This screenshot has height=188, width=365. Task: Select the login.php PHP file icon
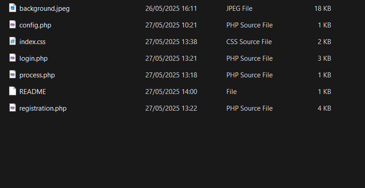(x=13, y=58)
